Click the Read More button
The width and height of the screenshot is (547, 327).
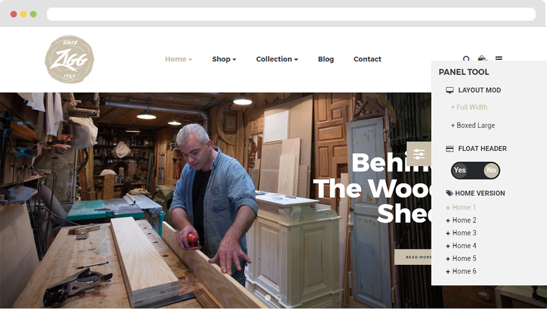point(413,257)
